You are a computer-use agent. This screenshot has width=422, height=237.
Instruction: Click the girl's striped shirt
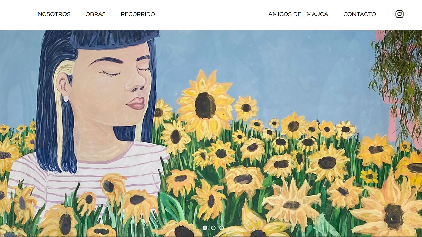coord(89,174)
